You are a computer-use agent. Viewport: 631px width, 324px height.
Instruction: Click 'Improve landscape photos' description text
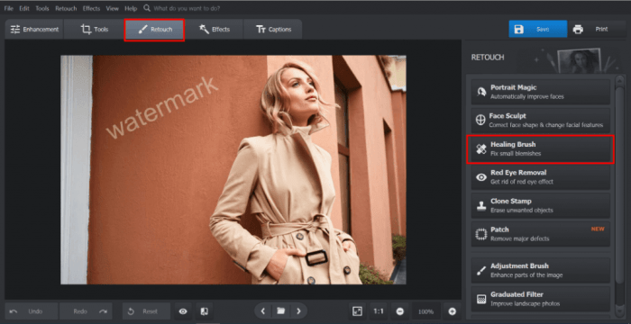(x=525, y=304)
